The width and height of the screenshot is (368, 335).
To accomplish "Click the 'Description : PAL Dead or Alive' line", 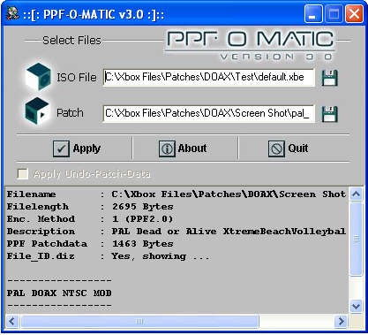I will click(x=176, y=232).
